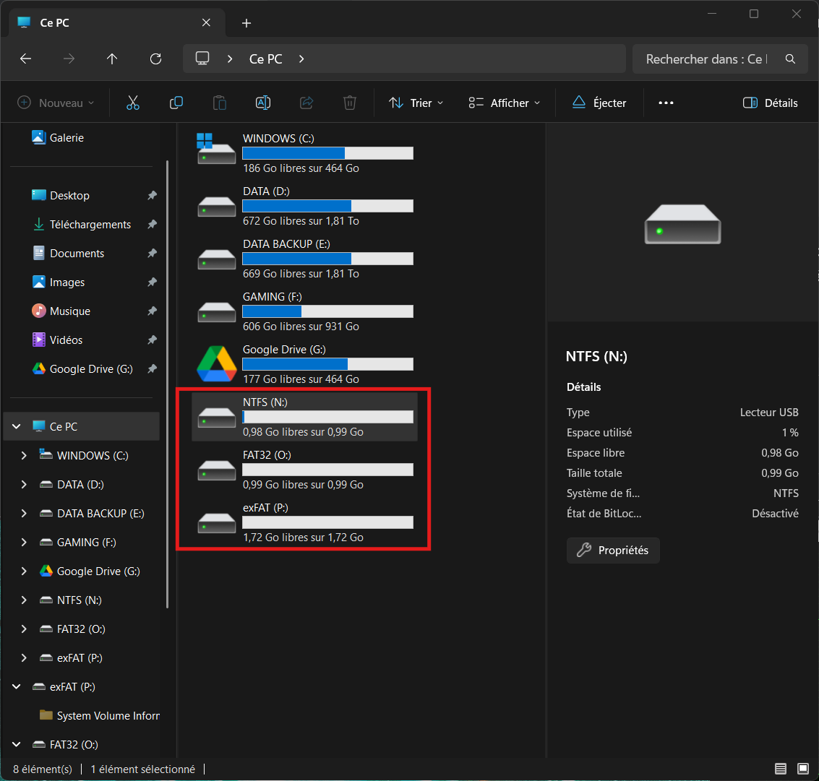Open the Google Drive (G:) drive icon

[x=217, y=363]
